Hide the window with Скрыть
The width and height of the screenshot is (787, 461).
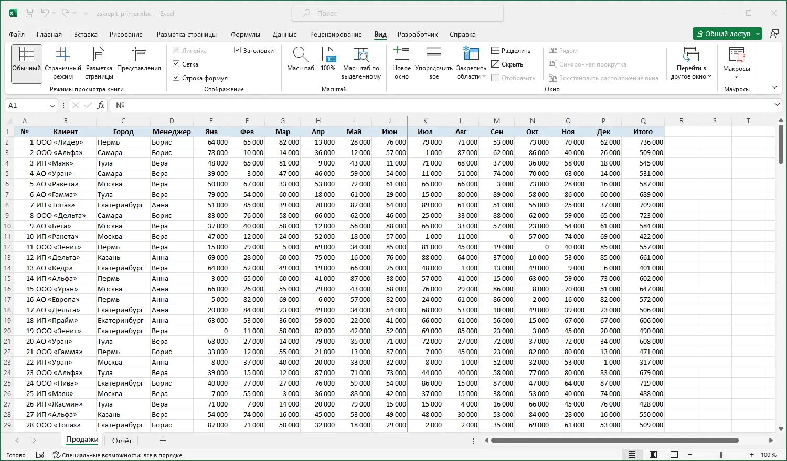coord(507,64)
